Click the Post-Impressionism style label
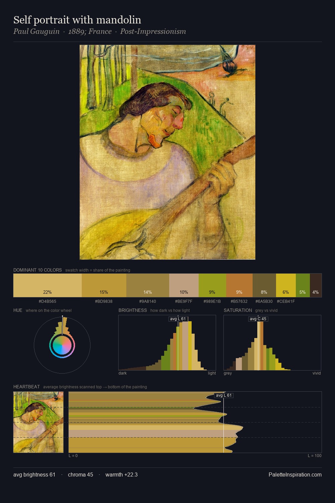The image size is (335, 503). click(x=153, y=32)
